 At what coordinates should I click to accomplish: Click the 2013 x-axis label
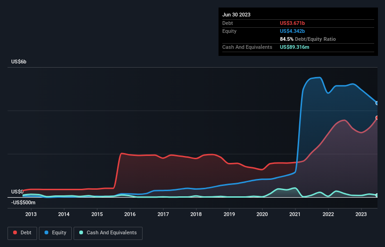31,214
